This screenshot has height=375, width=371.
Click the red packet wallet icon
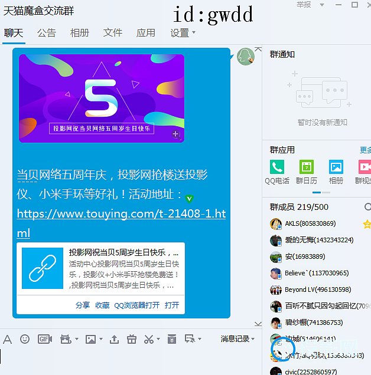click(171, 339)
